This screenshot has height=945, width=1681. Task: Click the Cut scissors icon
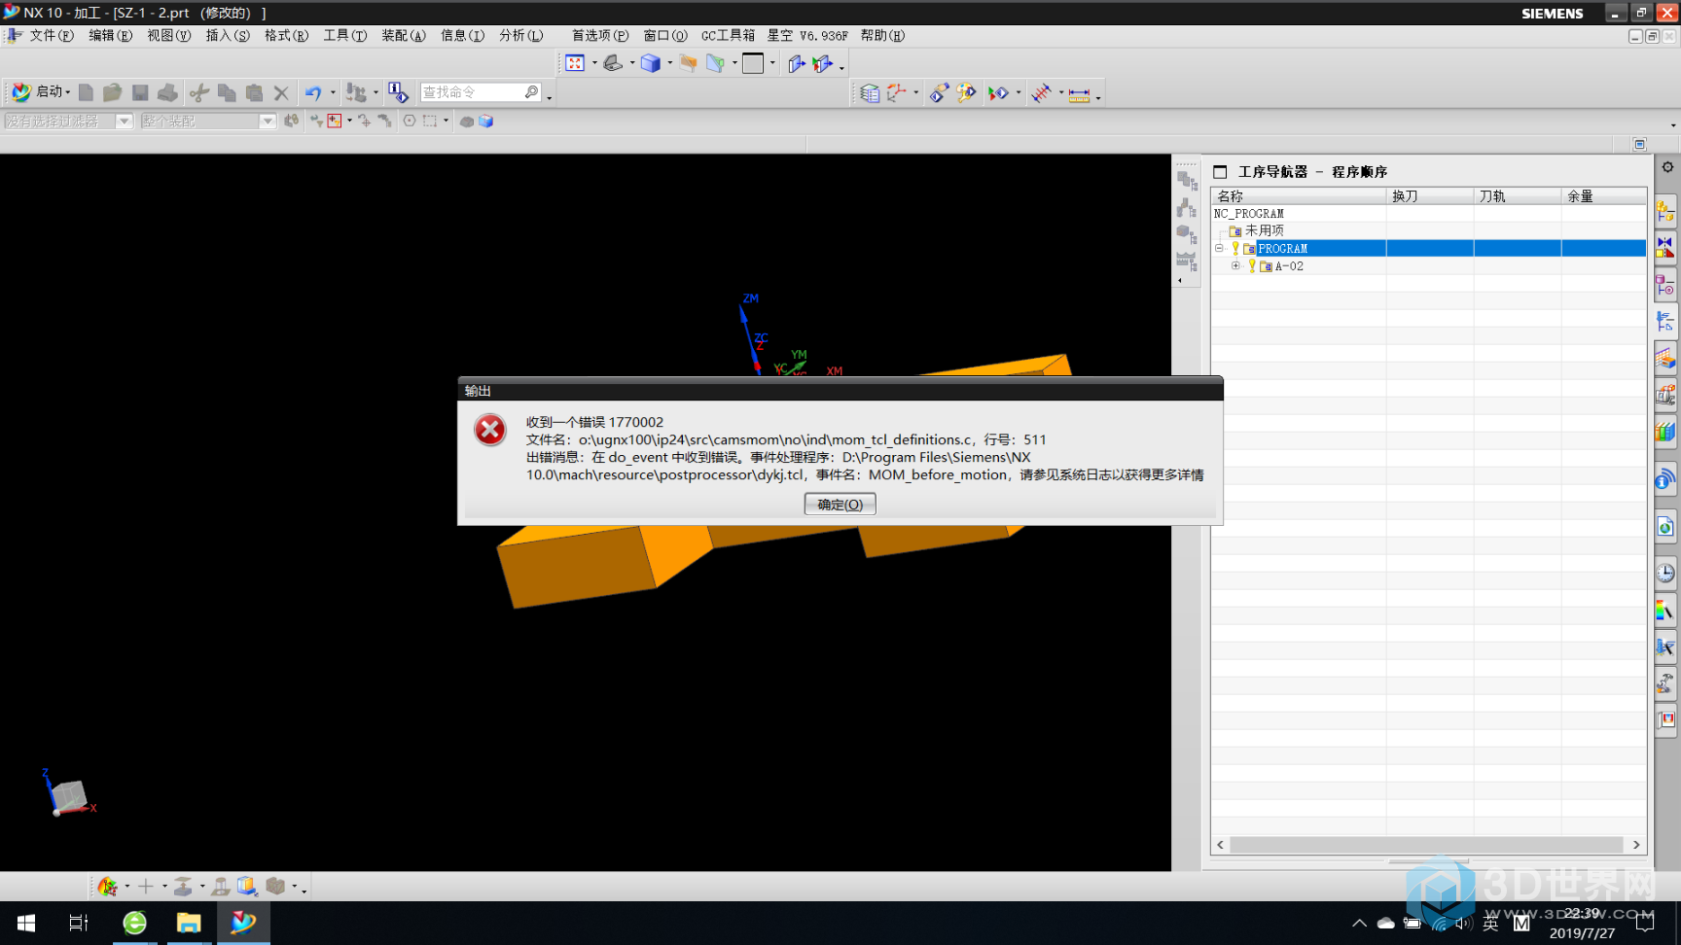199,92
